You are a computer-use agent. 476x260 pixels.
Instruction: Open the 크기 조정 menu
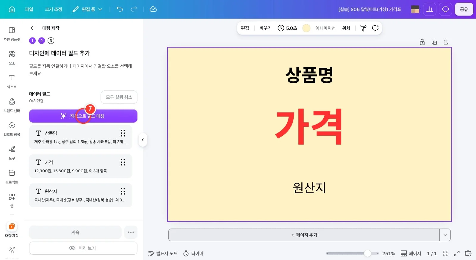54,9
